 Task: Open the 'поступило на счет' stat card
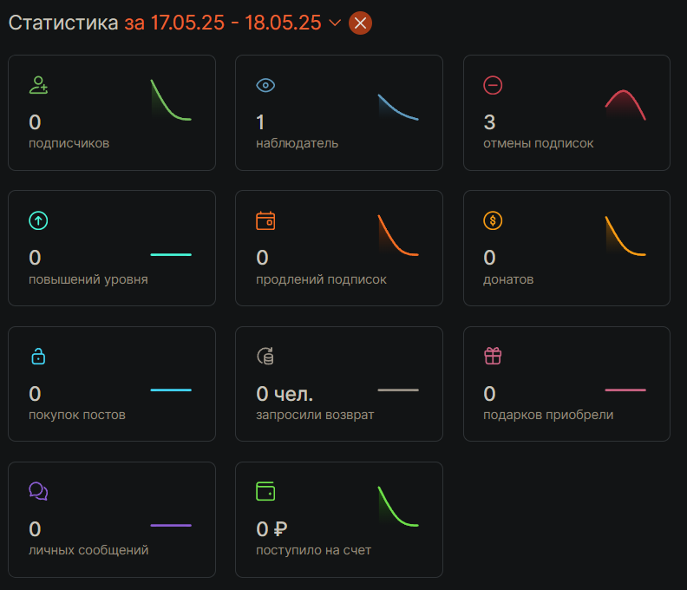click(x=338, y=519)
